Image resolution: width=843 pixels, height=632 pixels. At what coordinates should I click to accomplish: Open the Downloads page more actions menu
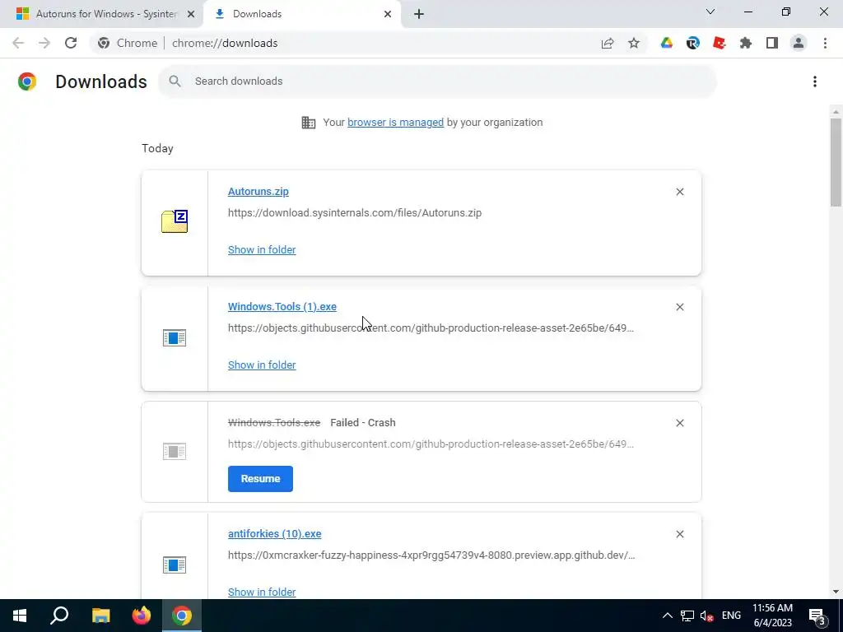pos(815,81)
